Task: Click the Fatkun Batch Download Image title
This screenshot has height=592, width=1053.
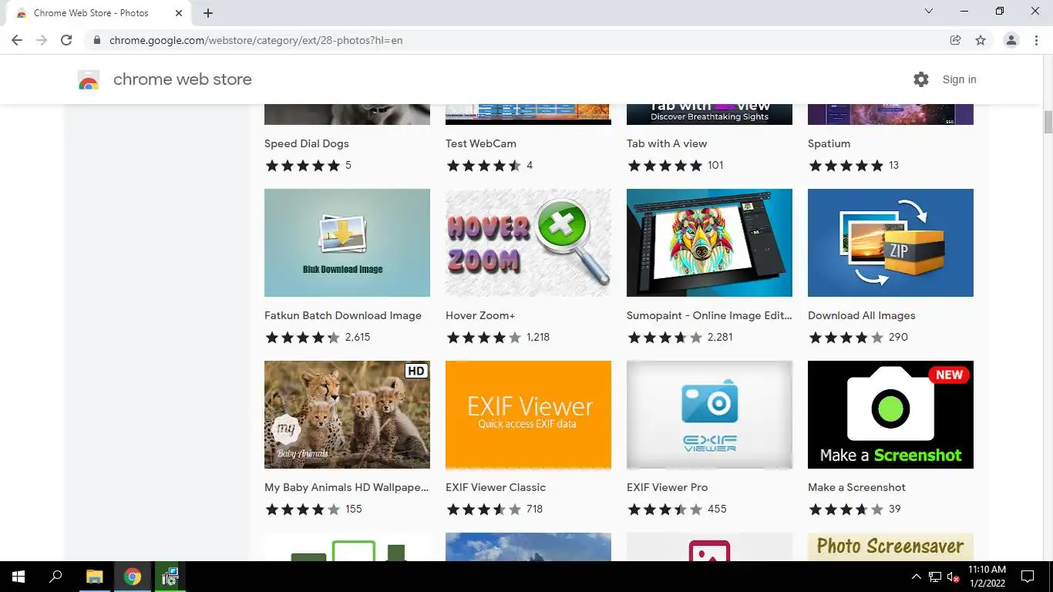Action: [343, 315]
